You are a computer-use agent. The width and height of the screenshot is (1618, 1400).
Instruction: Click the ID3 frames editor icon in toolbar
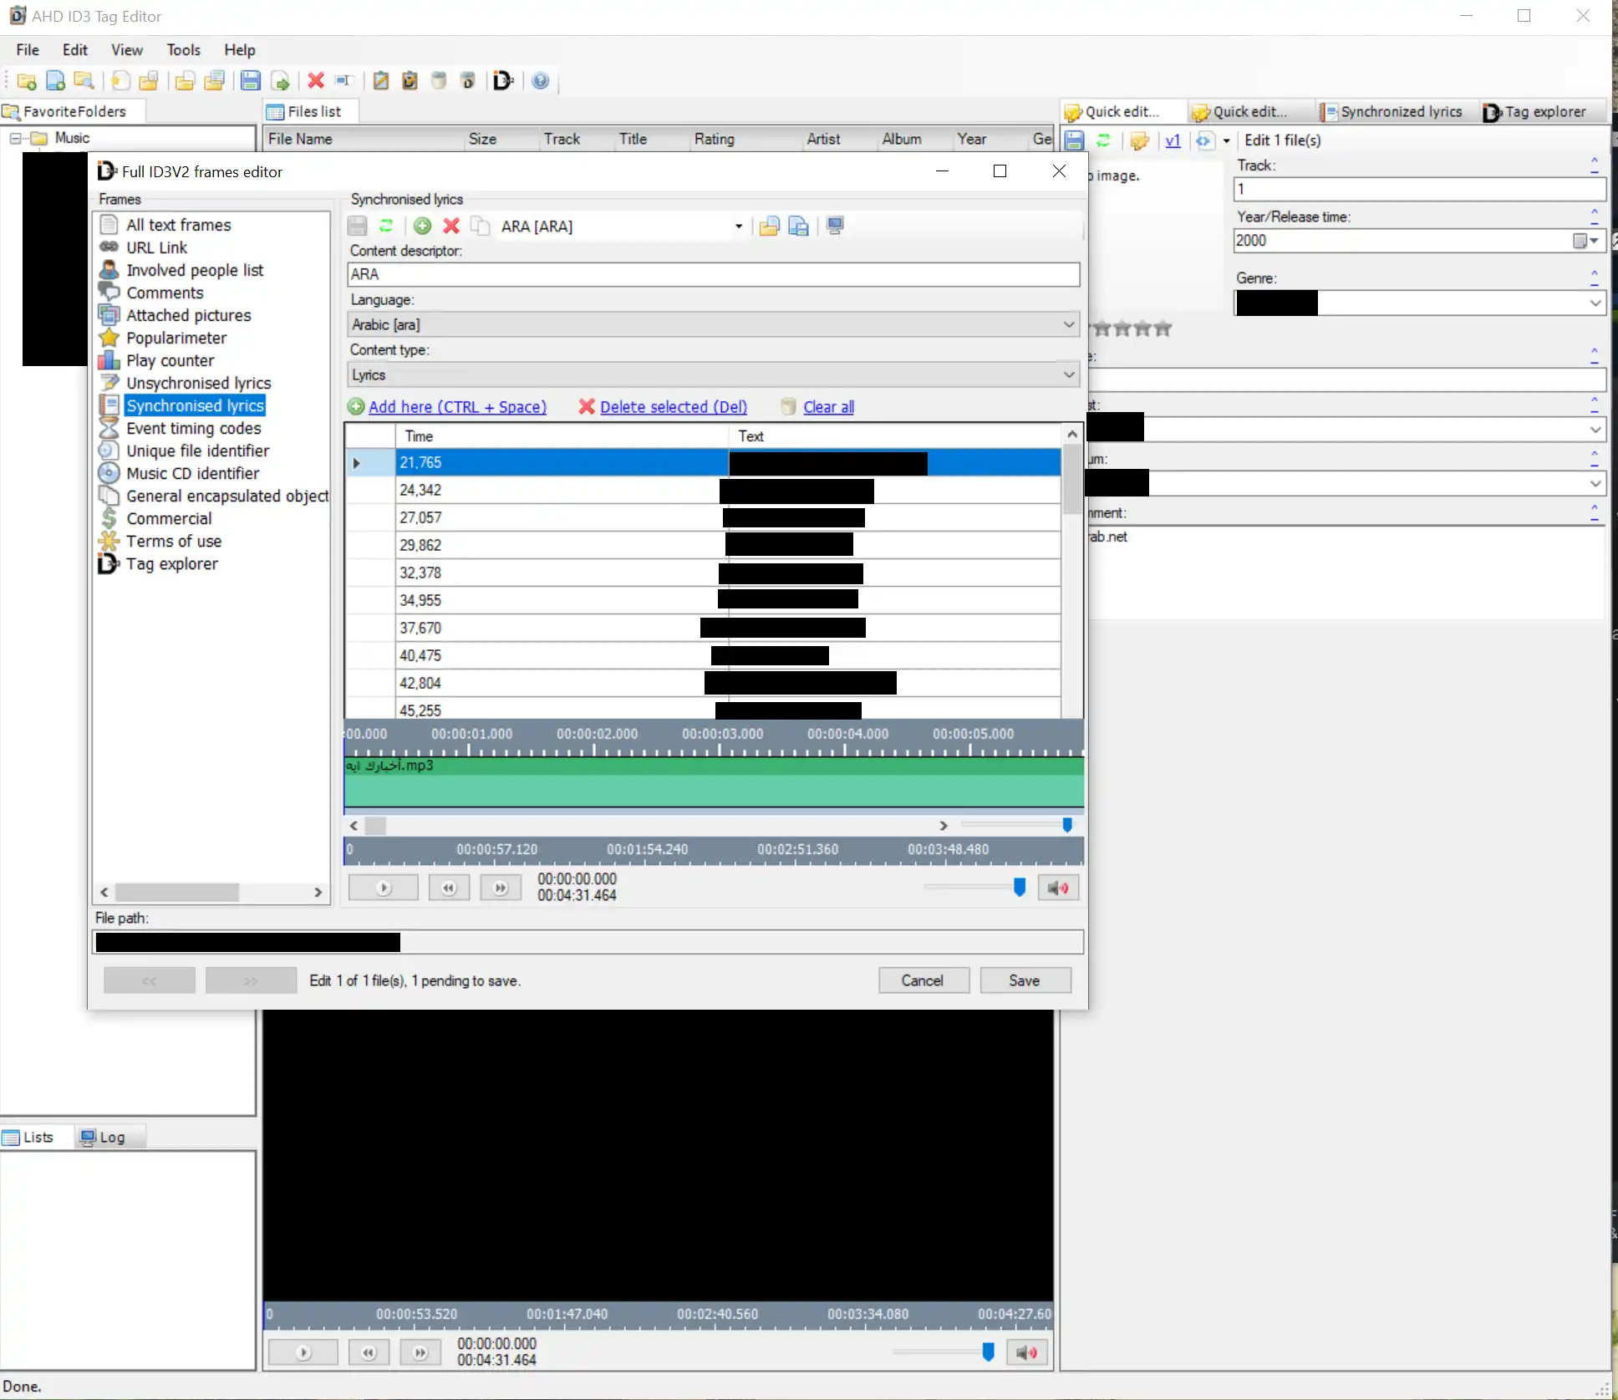click(x=502, y=81)
